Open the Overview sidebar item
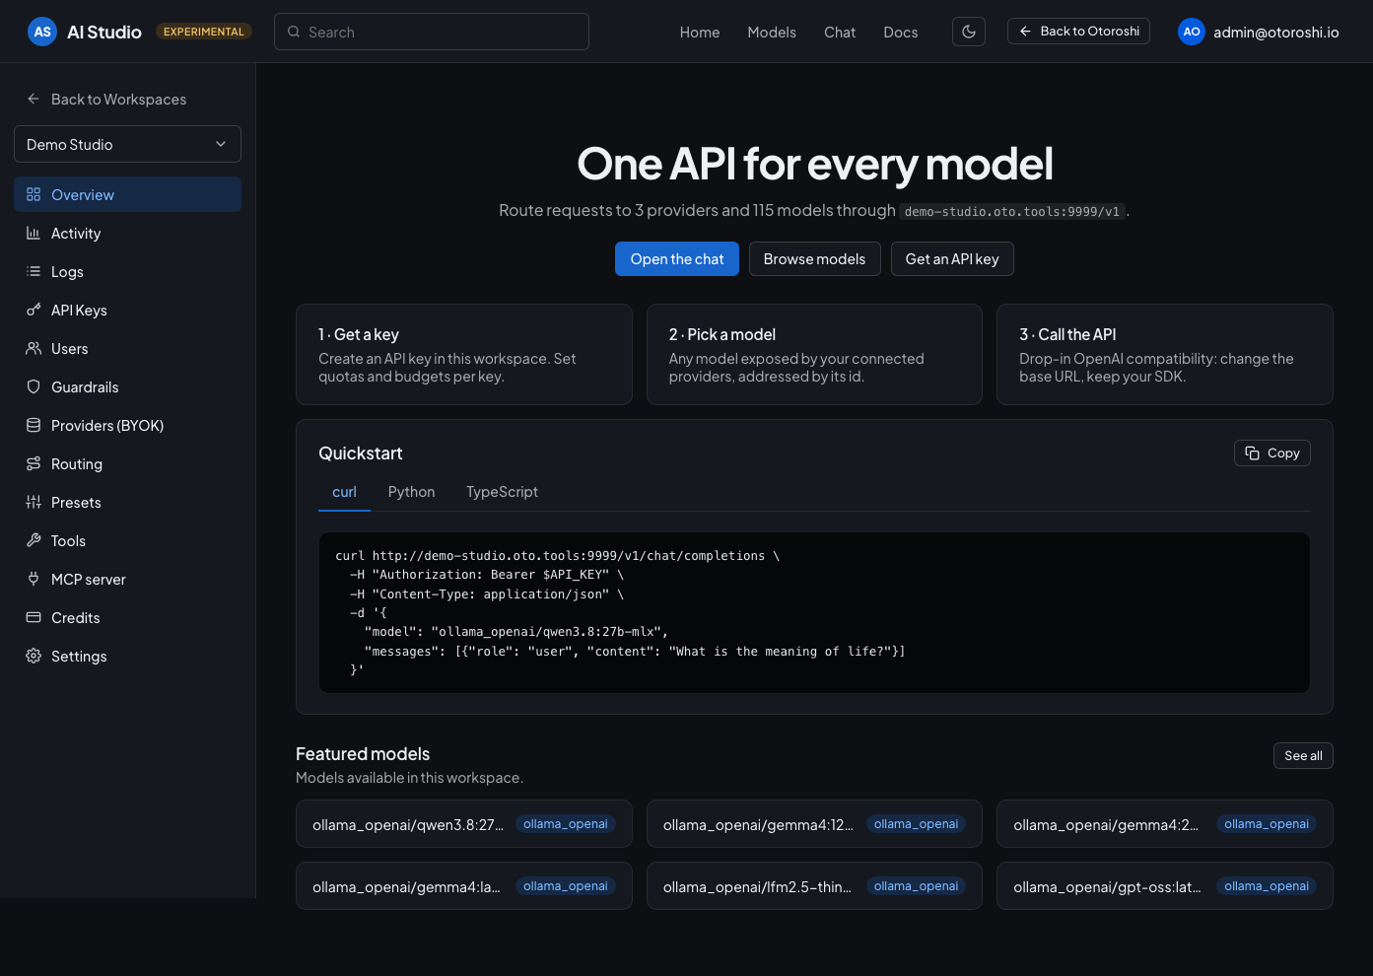Image resolution: width=1373 pixels, height=976 pixels. 127,194
